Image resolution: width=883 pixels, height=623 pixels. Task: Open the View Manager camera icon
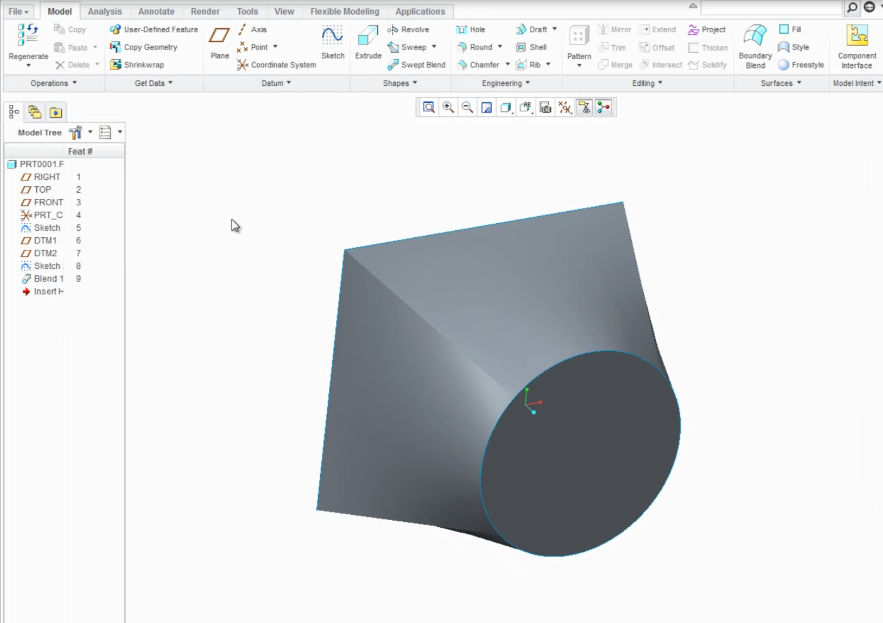(545, 107)
